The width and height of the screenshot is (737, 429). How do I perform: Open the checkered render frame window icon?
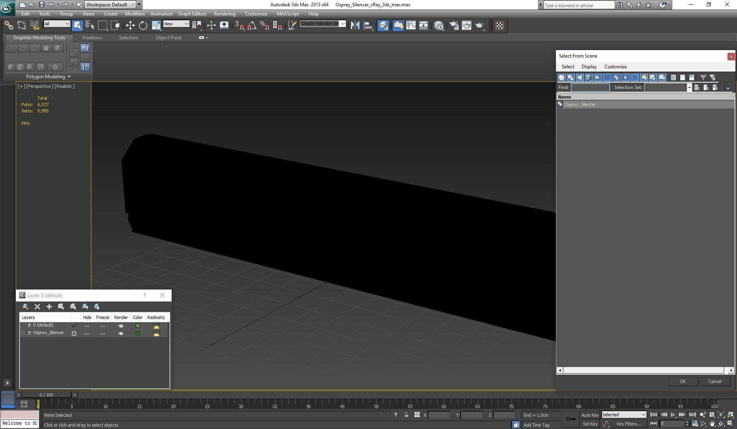(500, 25)
